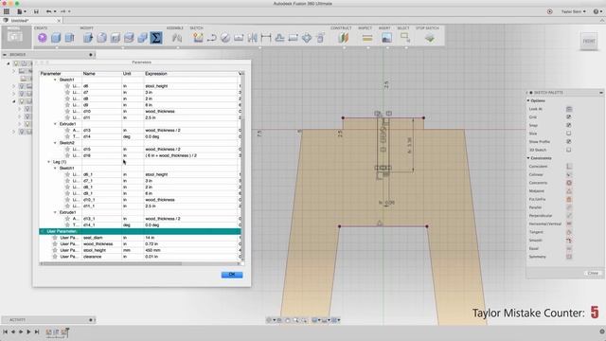Click the Sketch Dimension tool icon
The height and width of the screenshot is (341, 606).
point(266,38)
